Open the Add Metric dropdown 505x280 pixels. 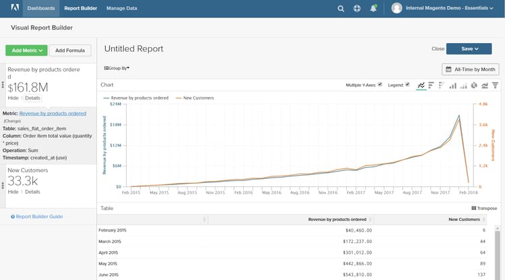pyautogui.click(x=26, y=50)
